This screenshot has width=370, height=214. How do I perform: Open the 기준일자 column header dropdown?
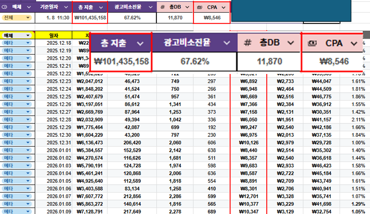coord(66,7)
